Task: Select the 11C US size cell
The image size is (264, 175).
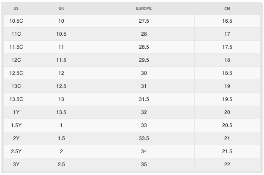Action: pos(16,34)
